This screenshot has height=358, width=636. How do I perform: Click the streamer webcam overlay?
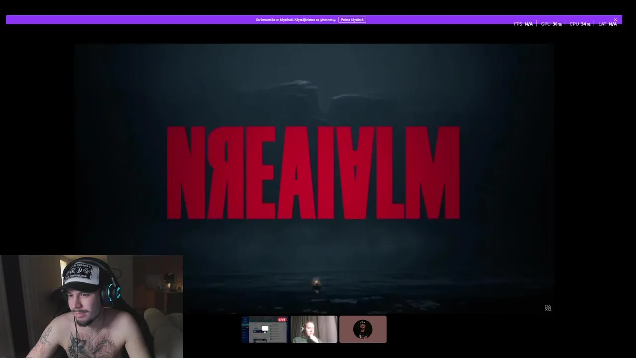[92, 307]
